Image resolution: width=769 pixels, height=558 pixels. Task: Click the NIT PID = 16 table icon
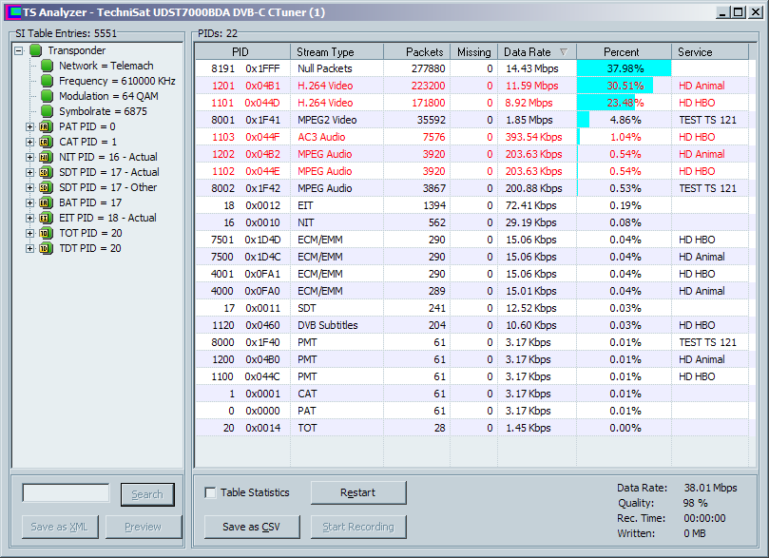pos(46,157)
